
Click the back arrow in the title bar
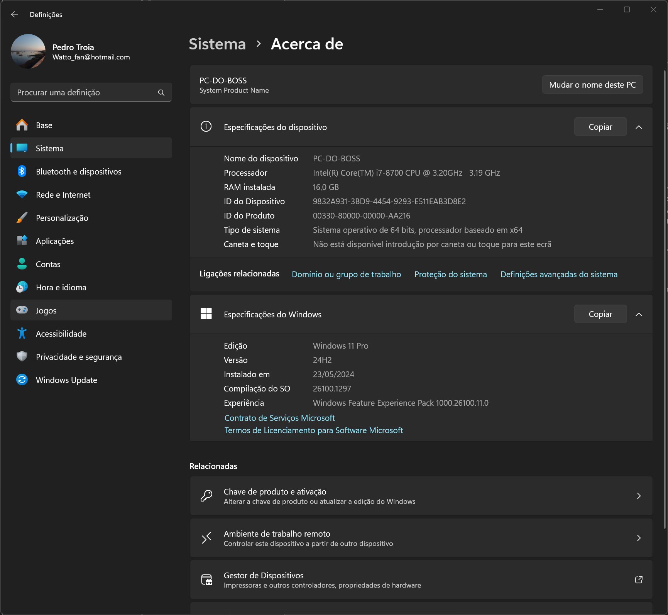[x=15, y=14]
